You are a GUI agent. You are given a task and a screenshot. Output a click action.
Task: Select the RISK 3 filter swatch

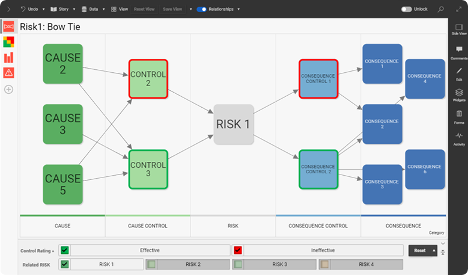pos(238,264)
